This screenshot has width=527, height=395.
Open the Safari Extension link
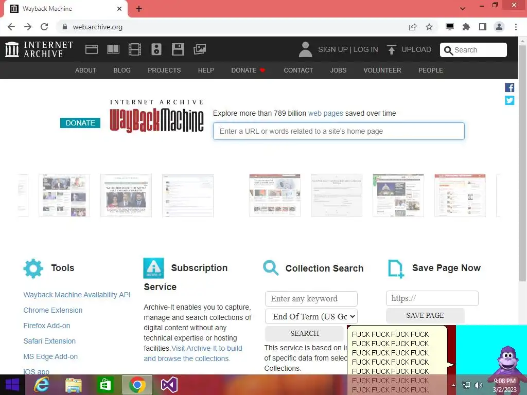tap(49, 341)
